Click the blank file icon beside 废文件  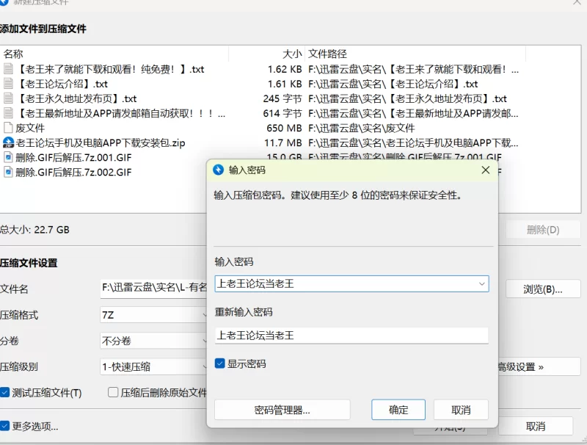(8, 128)
